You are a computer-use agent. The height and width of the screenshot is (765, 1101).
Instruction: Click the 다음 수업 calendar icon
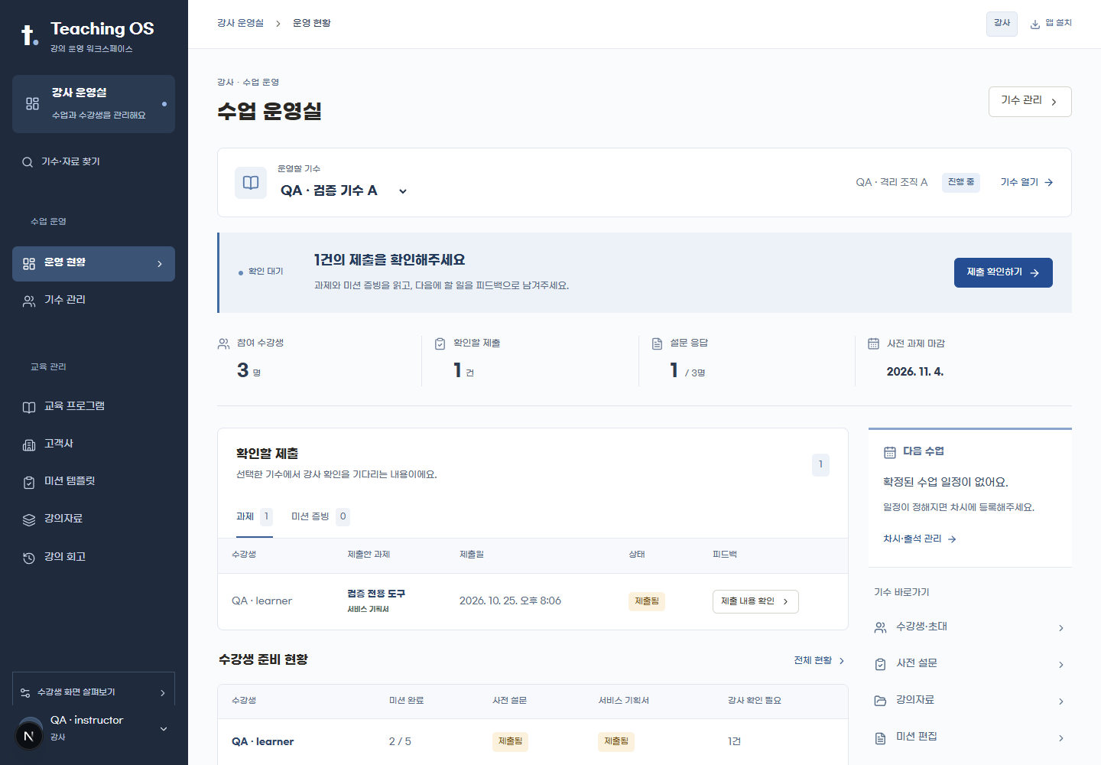pos(890,452)
